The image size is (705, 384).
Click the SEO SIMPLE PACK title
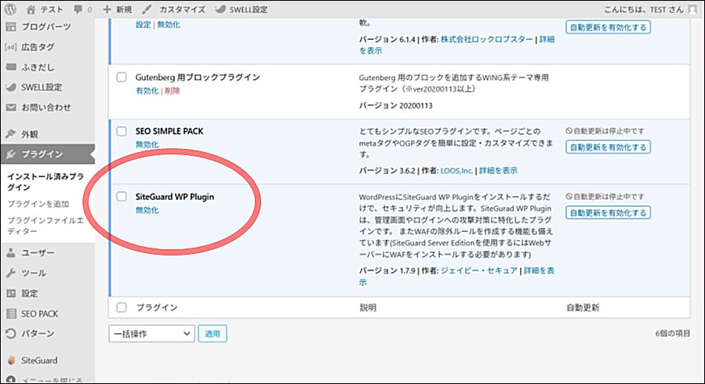169,131
